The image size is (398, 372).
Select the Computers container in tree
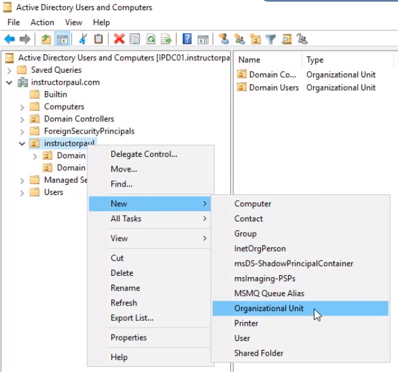64,107
